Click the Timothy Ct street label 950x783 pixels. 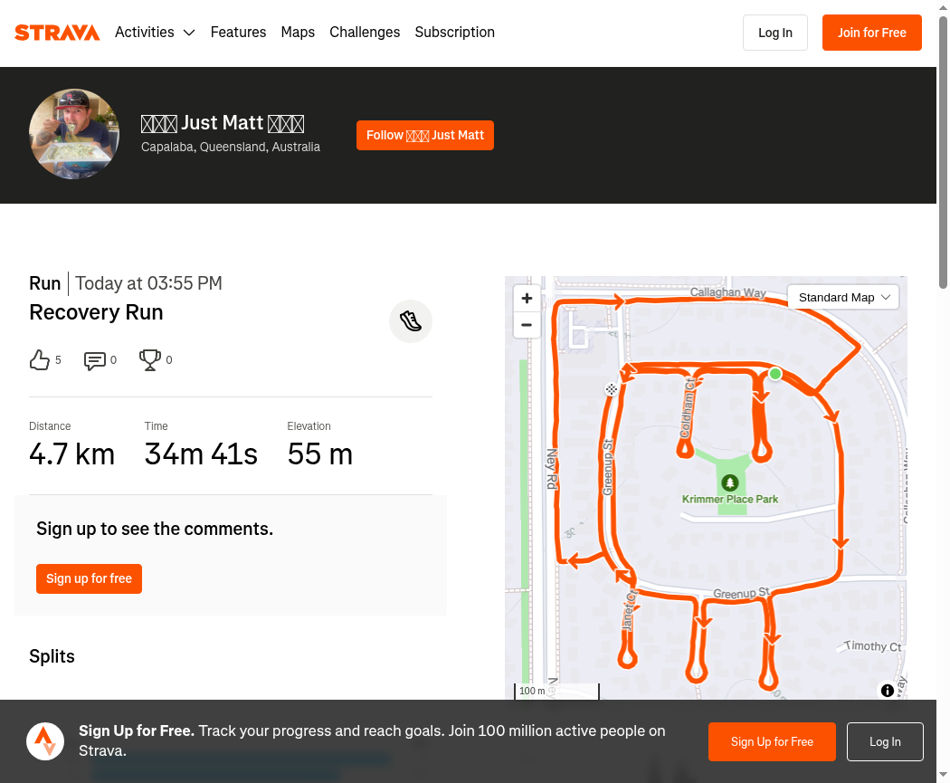click(873, 646)
